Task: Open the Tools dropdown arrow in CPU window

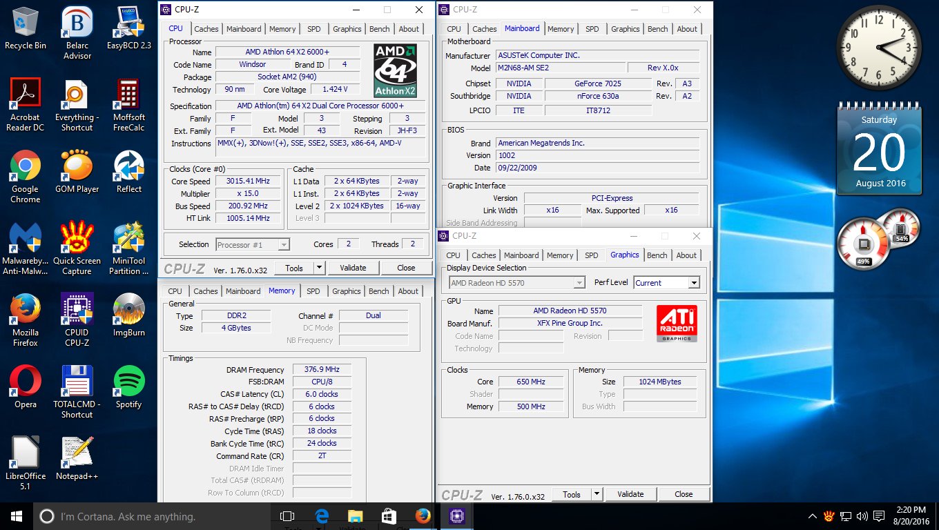Action: [x=319, y=268]
